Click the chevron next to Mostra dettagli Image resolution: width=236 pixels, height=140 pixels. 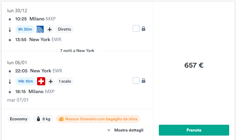(109, 130)
